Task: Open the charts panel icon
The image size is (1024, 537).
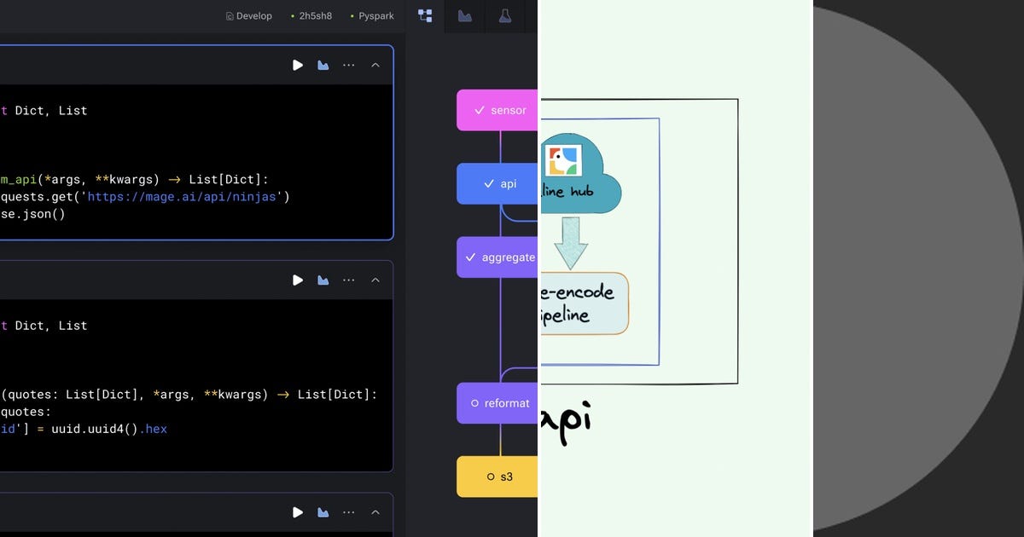Action: [465, 16]
